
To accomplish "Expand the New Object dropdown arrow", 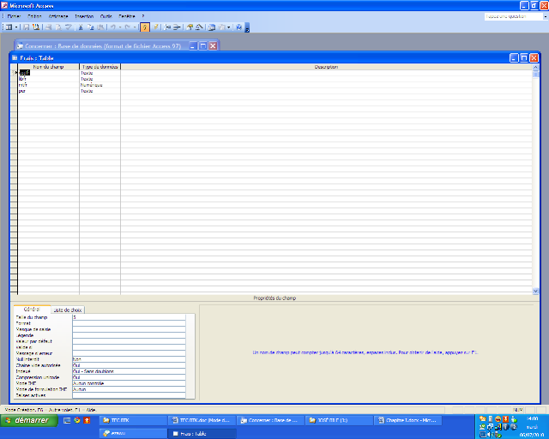I will (x=230, y=27).
